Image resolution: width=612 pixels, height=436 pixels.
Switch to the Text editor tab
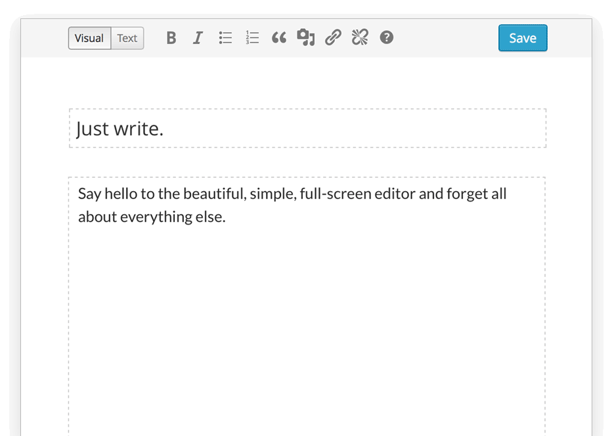[127, 38]
